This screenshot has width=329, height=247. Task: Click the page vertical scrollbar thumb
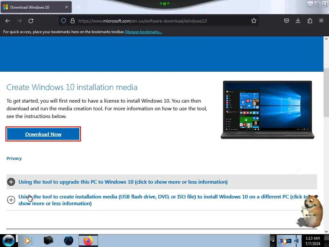pos(326,92)
